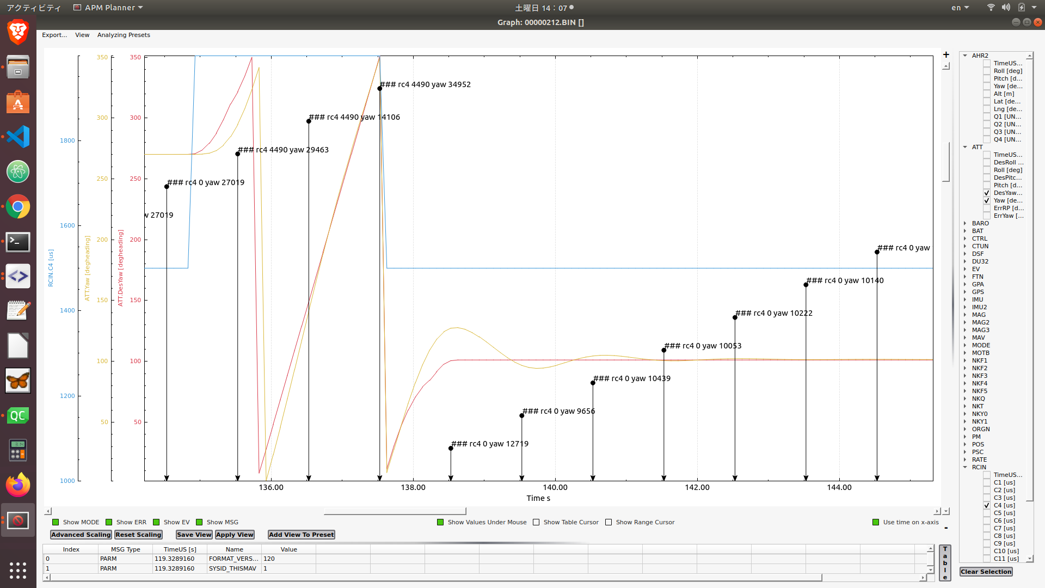
Task: Uncheck the RCIN C4 [us] checkbox
Action: [987, 505]
